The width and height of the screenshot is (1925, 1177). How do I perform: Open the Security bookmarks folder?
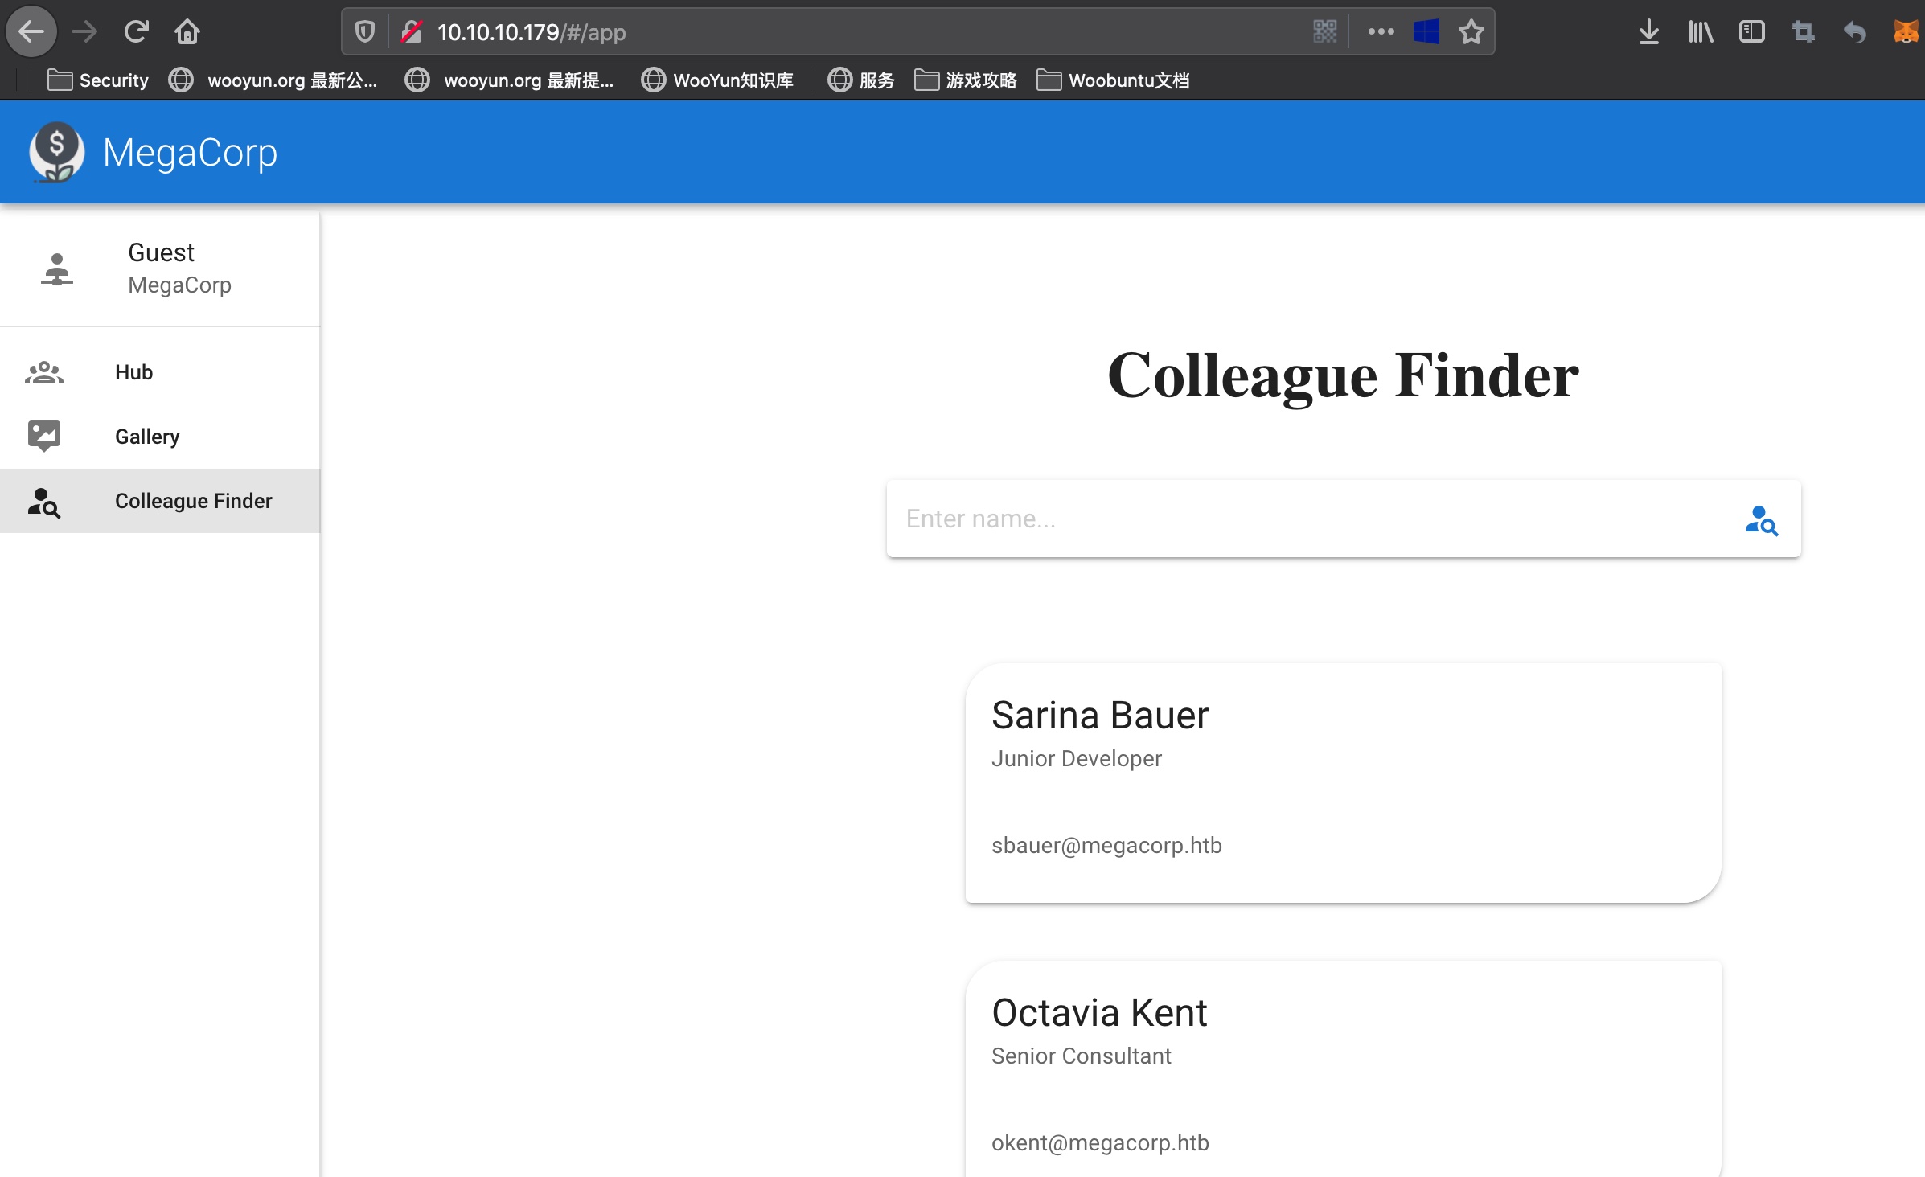click(x=98, y=80)
